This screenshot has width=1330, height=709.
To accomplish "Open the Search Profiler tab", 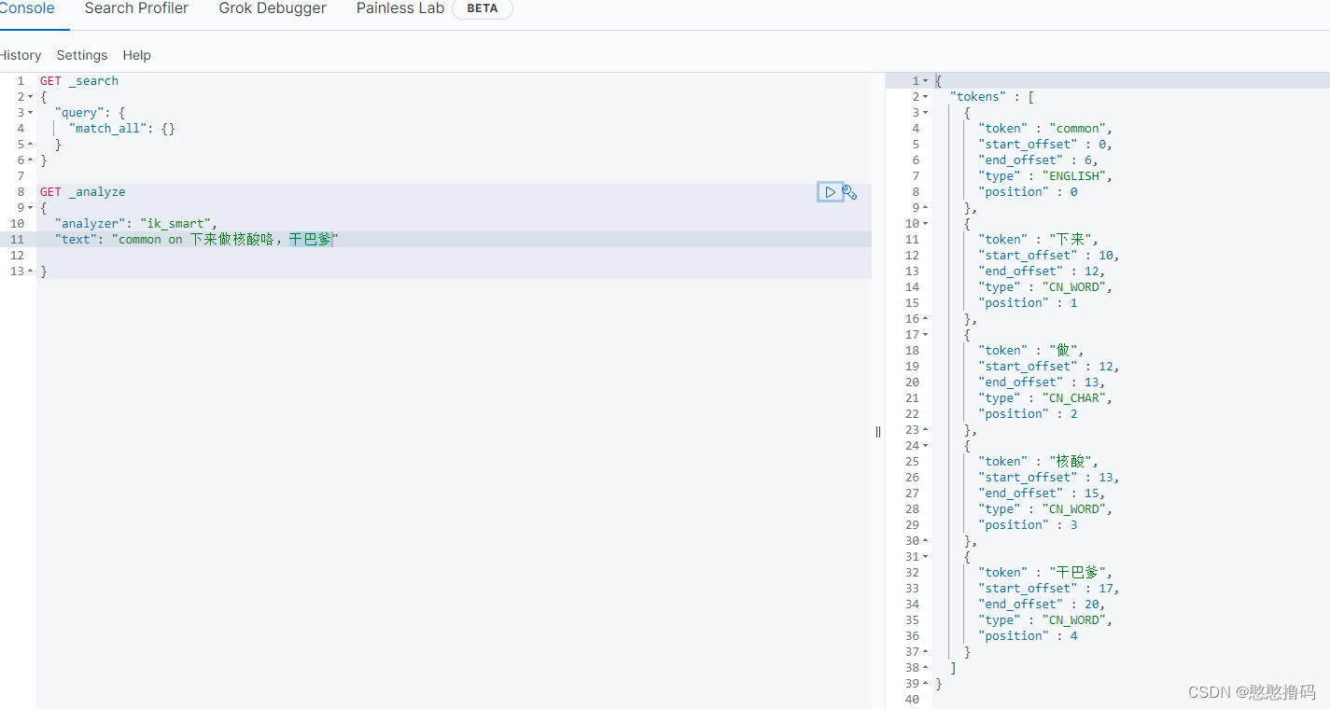I will tap(136, 8).
